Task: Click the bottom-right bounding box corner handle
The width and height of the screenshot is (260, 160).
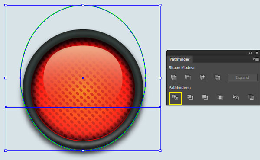Action: [160, 150]
